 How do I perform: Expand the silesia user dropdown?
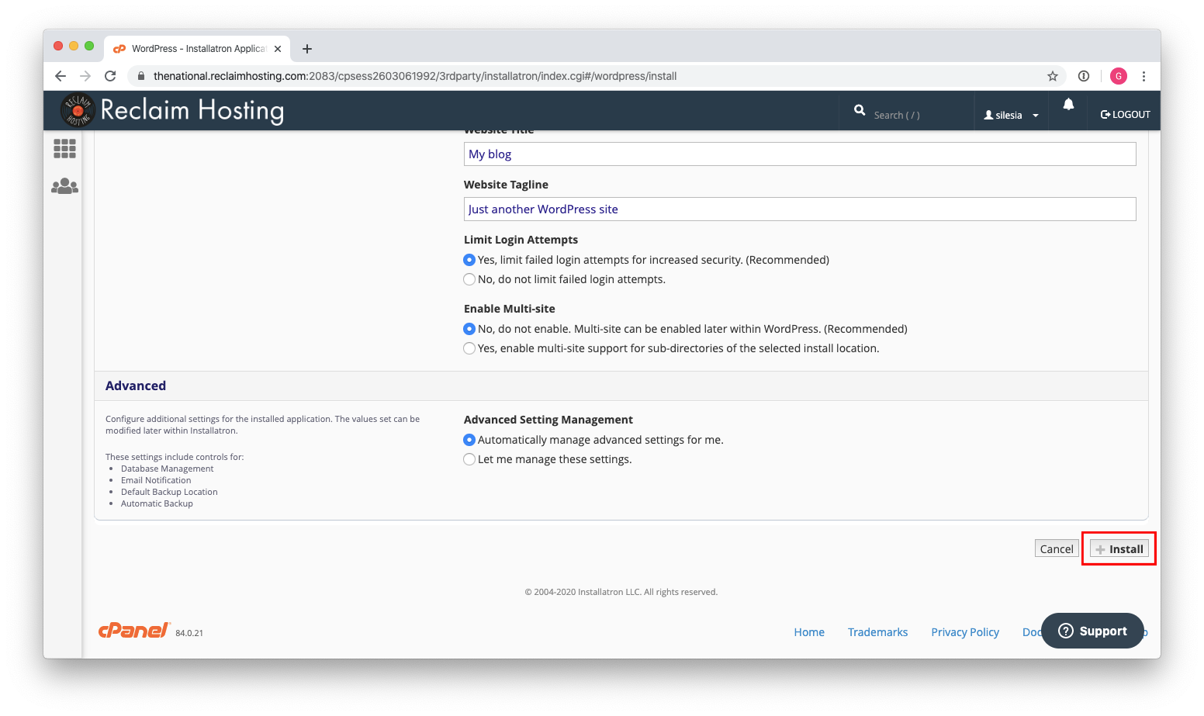[1011, 115]
